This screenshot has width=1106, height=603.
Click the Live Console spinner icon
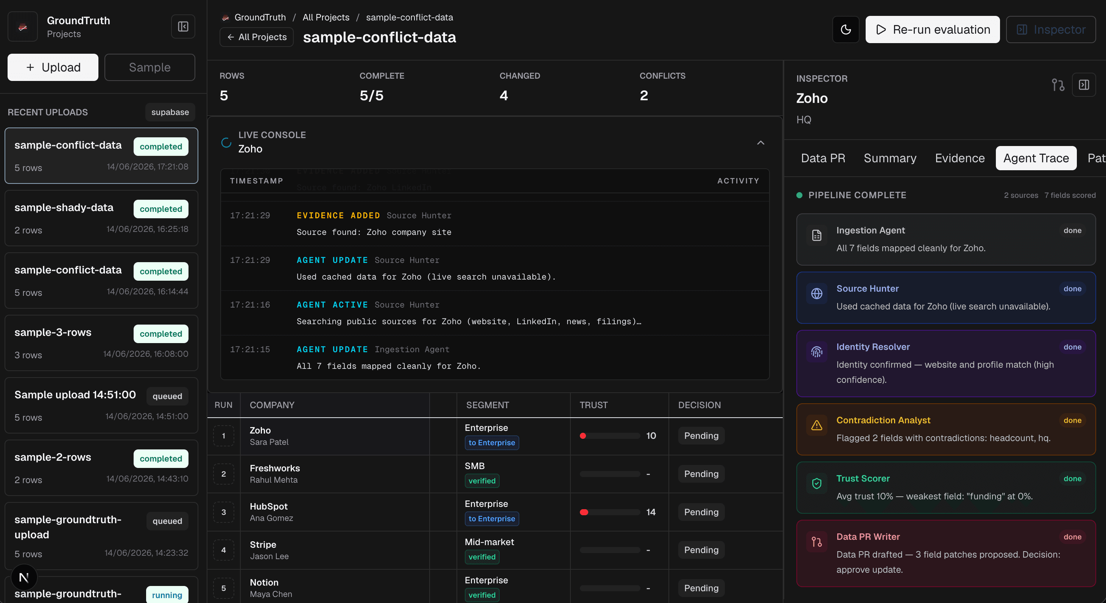point(226,143)
